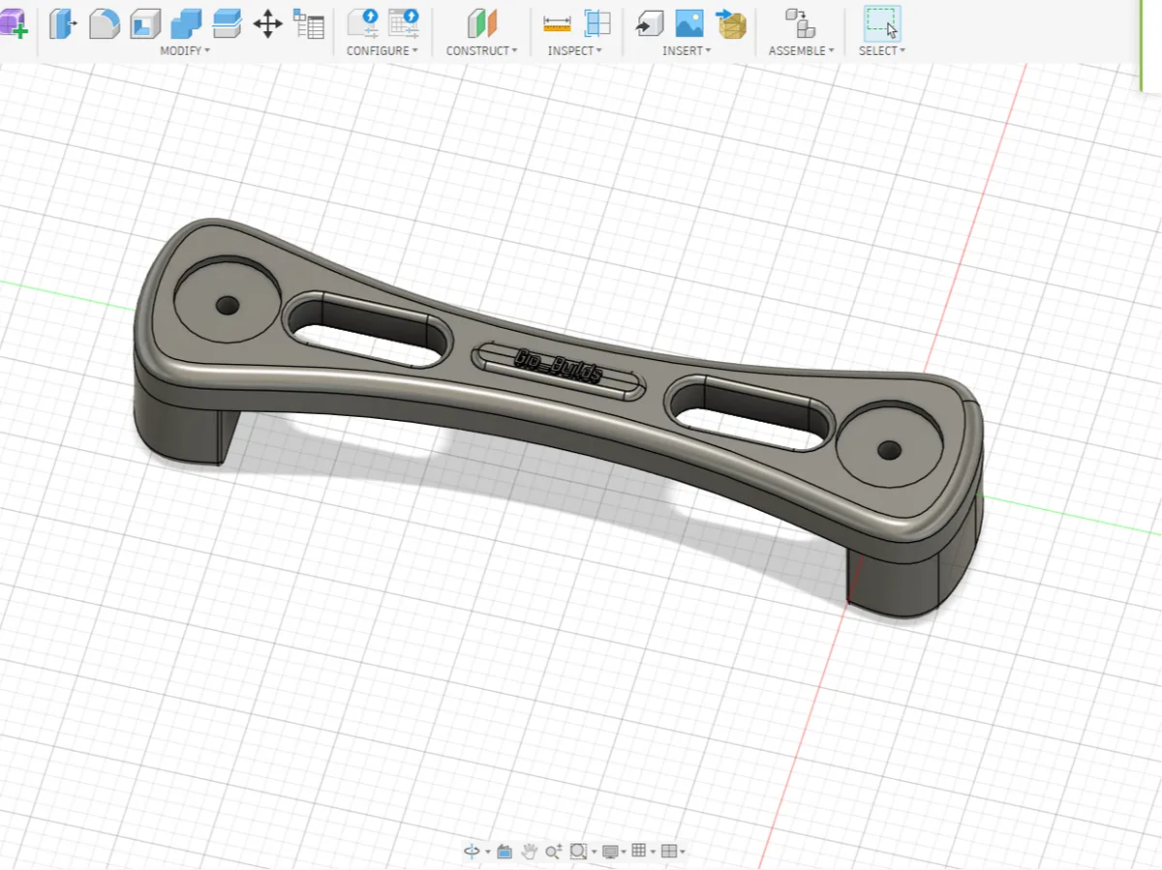This screenshot has width=1162, height=870.
Task: Click the Look At camera icon
Action: click(x=504, y=852)
